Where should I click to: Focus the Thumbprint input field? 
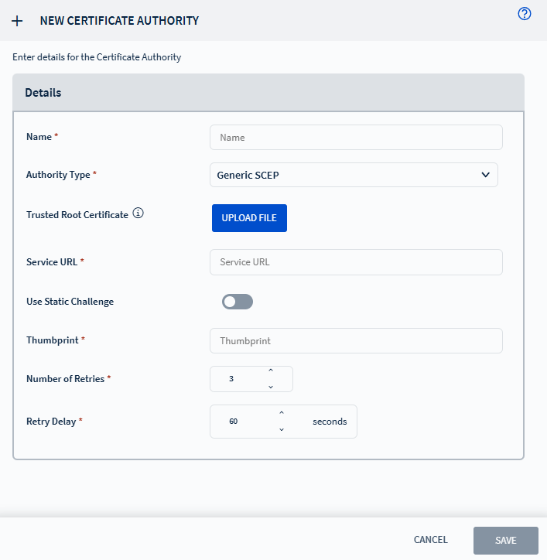pyautogui.click(x=356, y=340)
